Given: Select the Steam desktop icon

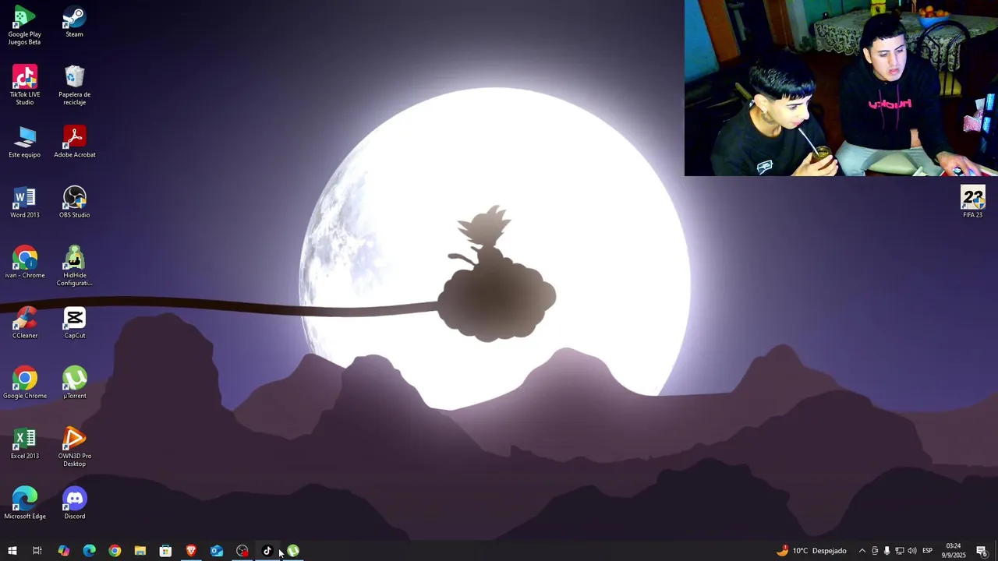Looking at the screenshot, I should [x=74, y=21].
